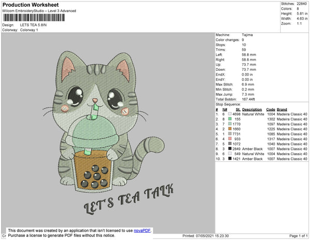
Task: Click the stitches value '22840'
Action: pos(302,4)
